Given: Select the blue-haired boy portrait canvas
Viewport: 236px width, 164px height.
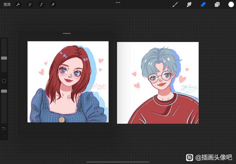Looking at the screenshot, I should coord(158,83).
